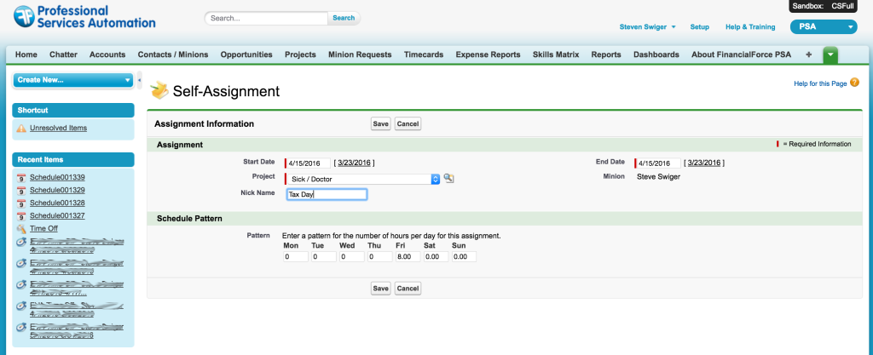Go to the Home tab
Screen dimensions: 873x355
(26, 54)
